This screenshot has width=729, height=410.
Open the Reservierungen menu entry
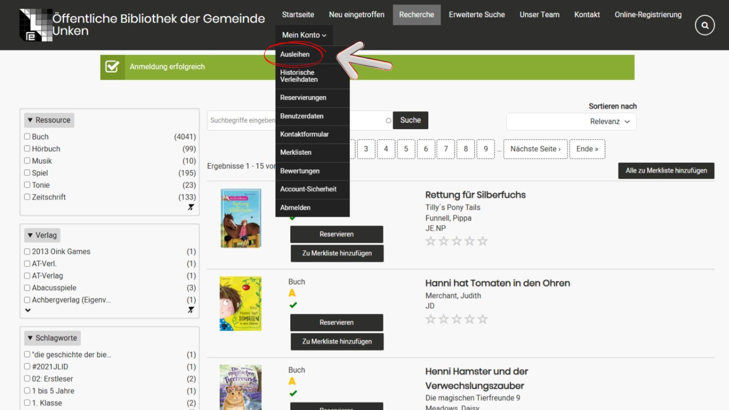(303, 98)
